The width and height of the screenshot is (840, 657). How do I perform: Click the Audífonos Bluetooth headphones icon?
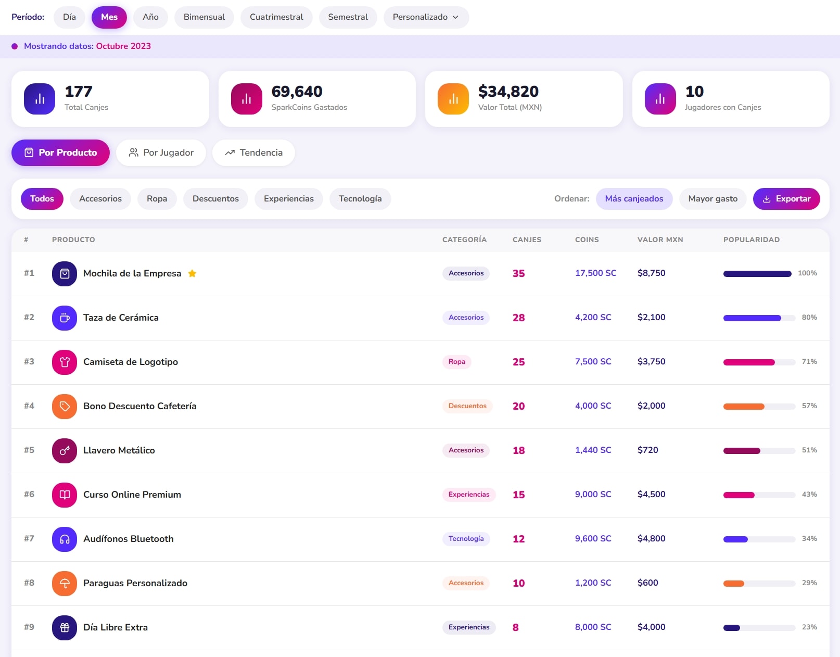(x=65, y=539)
